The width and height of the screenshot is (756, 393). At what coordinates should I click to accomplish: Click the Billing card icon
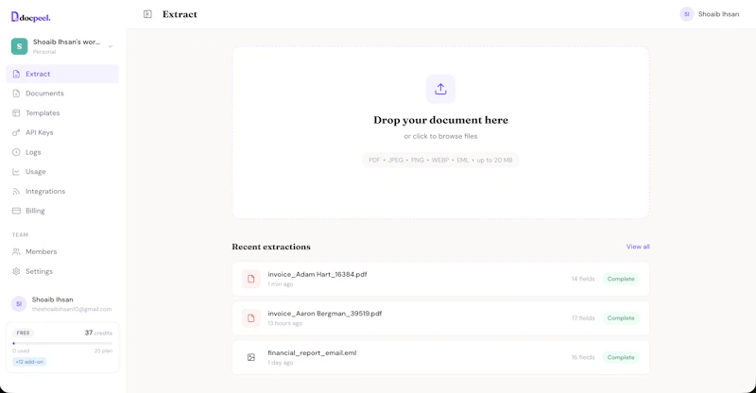click(x=16, y=211)
